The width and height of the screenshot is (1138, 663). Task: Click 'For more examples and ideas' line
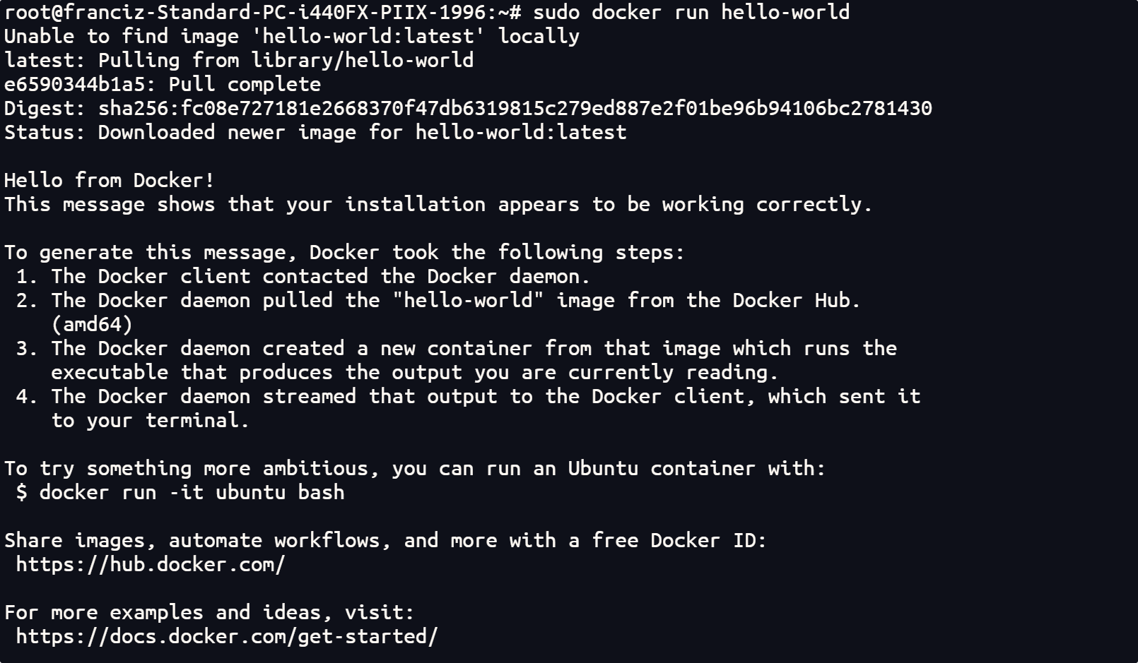coord(209,612)
